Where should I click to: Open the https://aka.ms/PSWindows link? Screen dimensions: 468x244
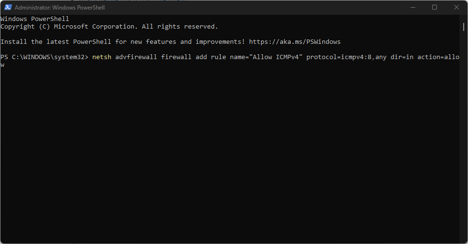point(294,42)
